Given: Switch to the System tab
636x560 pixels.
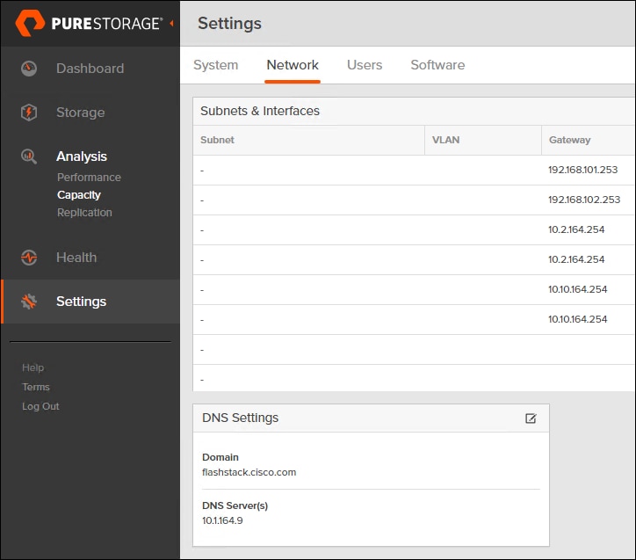Looking at the screenshot, I should coord(215,65).
